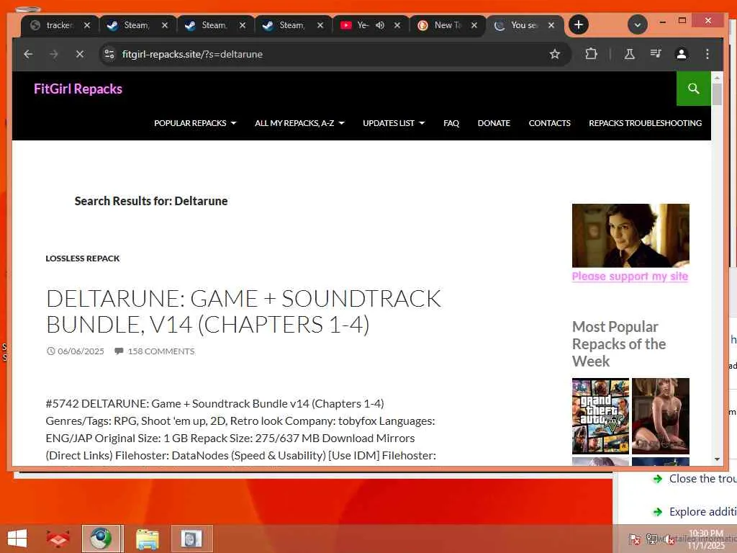Click the green search icon on FitGirl site

pyautogui.click(x=693, y=89)
